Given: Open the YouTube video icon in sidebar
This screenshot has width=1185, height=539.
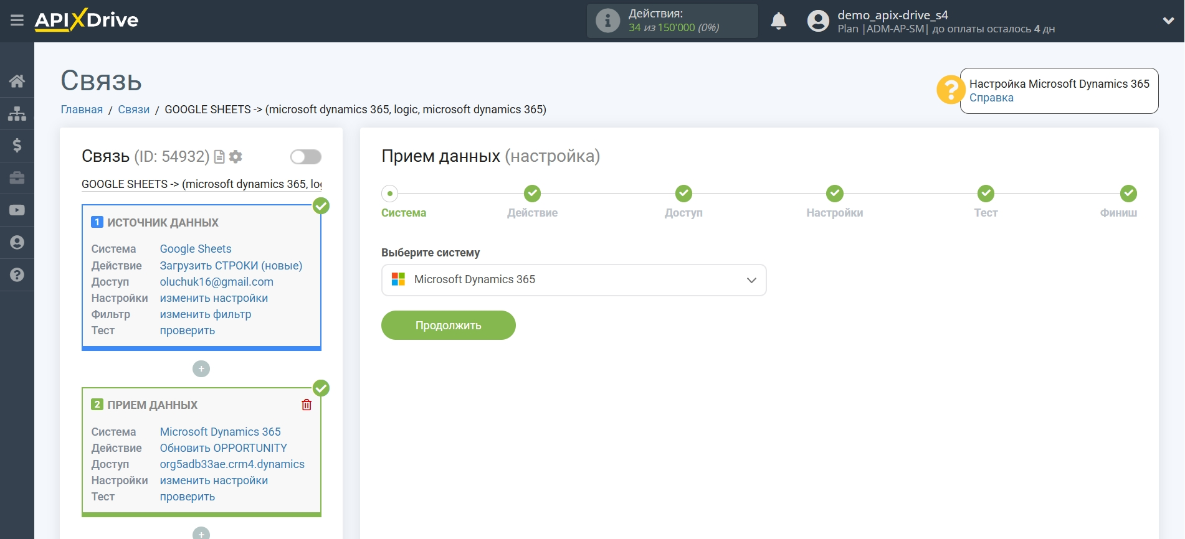Looking at the screenshot, I should pyautogui.click(x=17, y=210).
